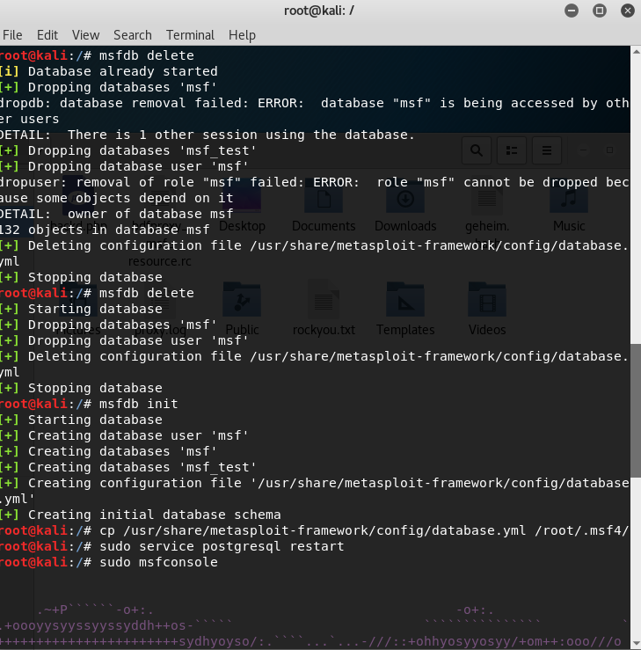Click view toggle icon in file manager behind
The height and width of the screenshot is (650, 641).
pyautogui.click(x=512, y=150)
